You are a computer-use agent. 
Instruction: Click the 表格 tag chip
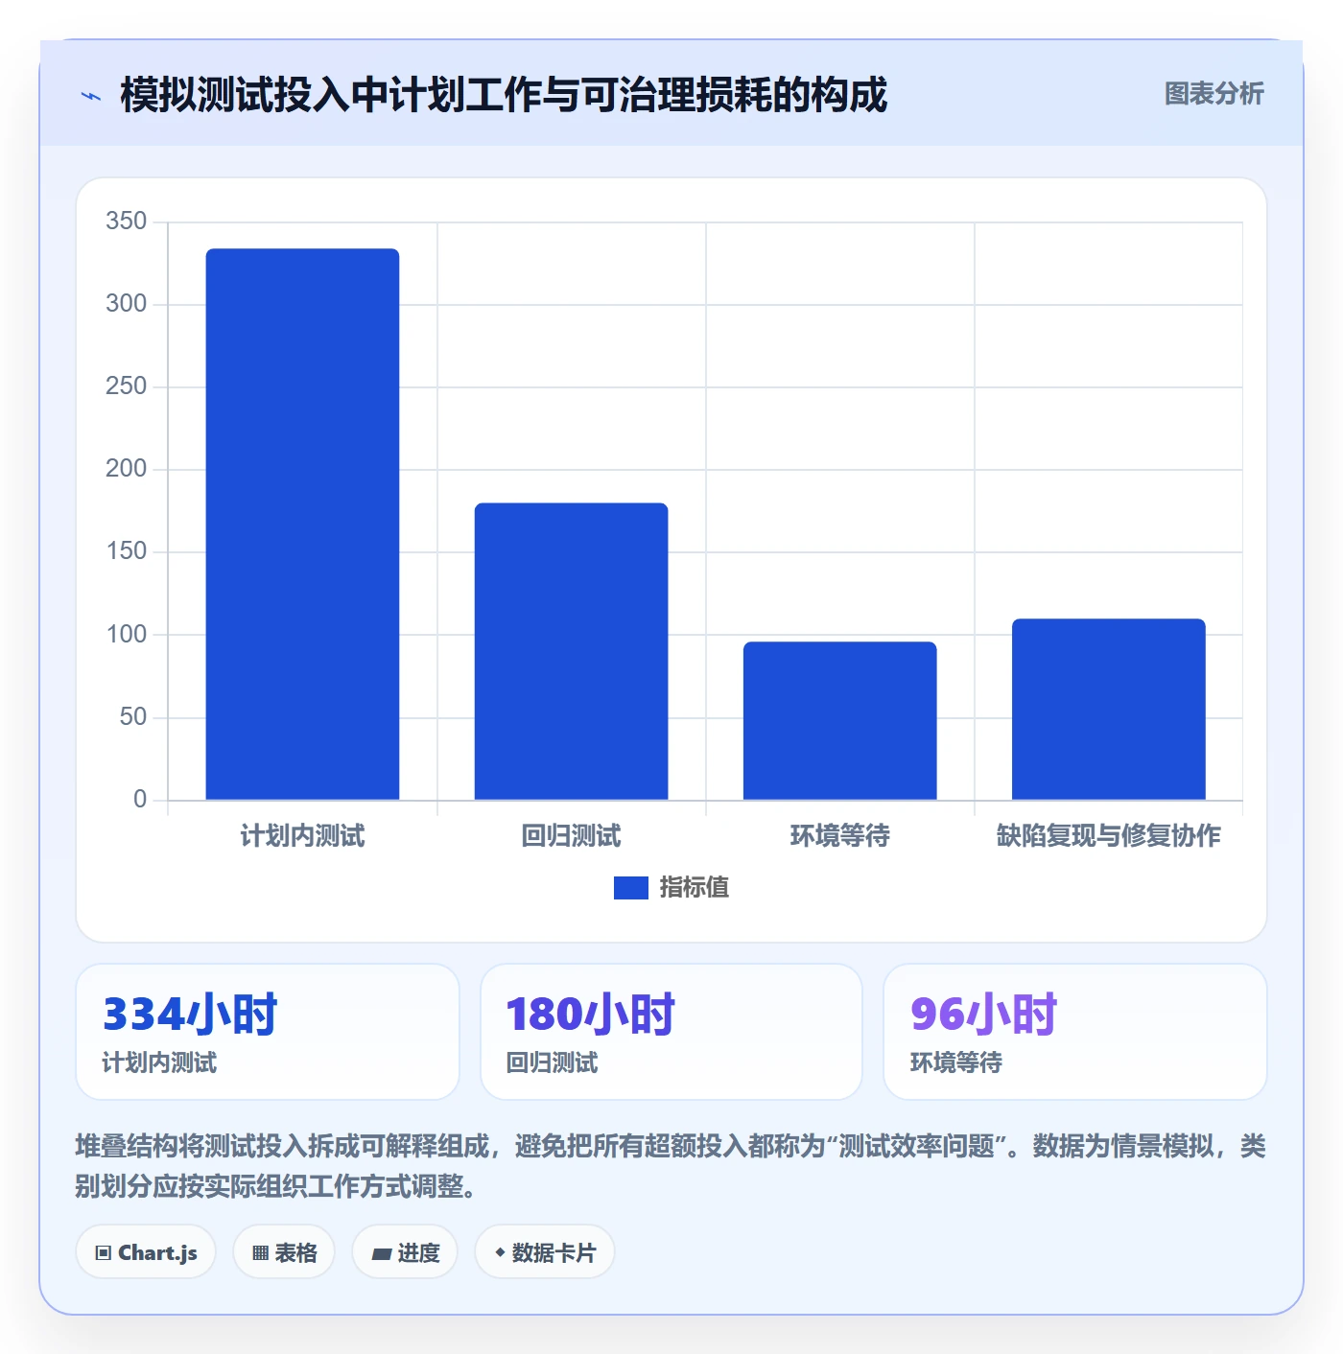pos(284,1252)
